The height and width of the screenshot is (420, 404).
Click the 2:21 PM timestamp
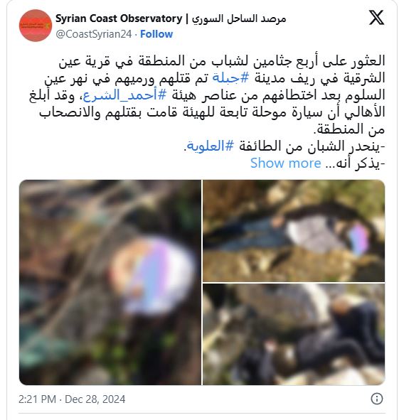click(37, 399)
